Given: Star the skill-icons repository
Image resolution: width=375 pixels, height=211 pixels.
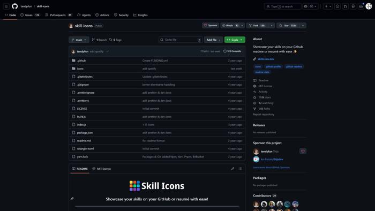Looking at the screenshot, I should (288, 26).
